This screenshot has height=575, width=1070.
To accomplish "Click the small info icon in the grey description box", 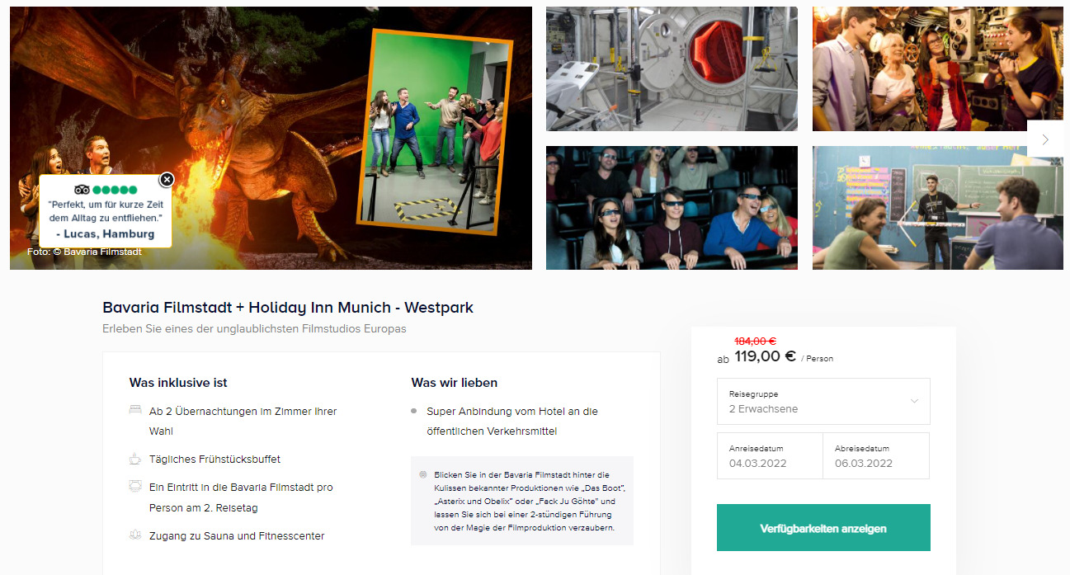I will (x=423, y=474).
